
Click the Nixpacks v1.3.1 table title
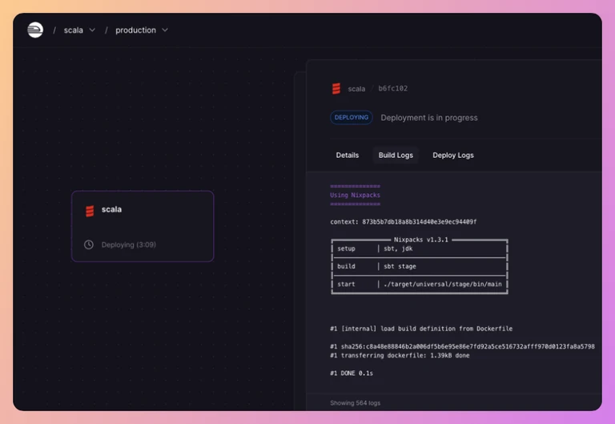421,240
